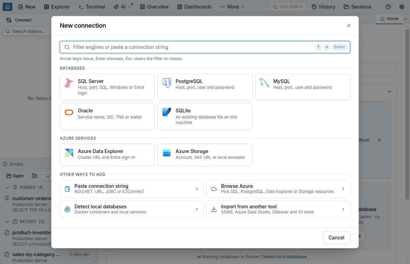The width and height of the screenshot is (410, 264).
Task: Expand Detect local databases chevron
Action: (197, 209)
